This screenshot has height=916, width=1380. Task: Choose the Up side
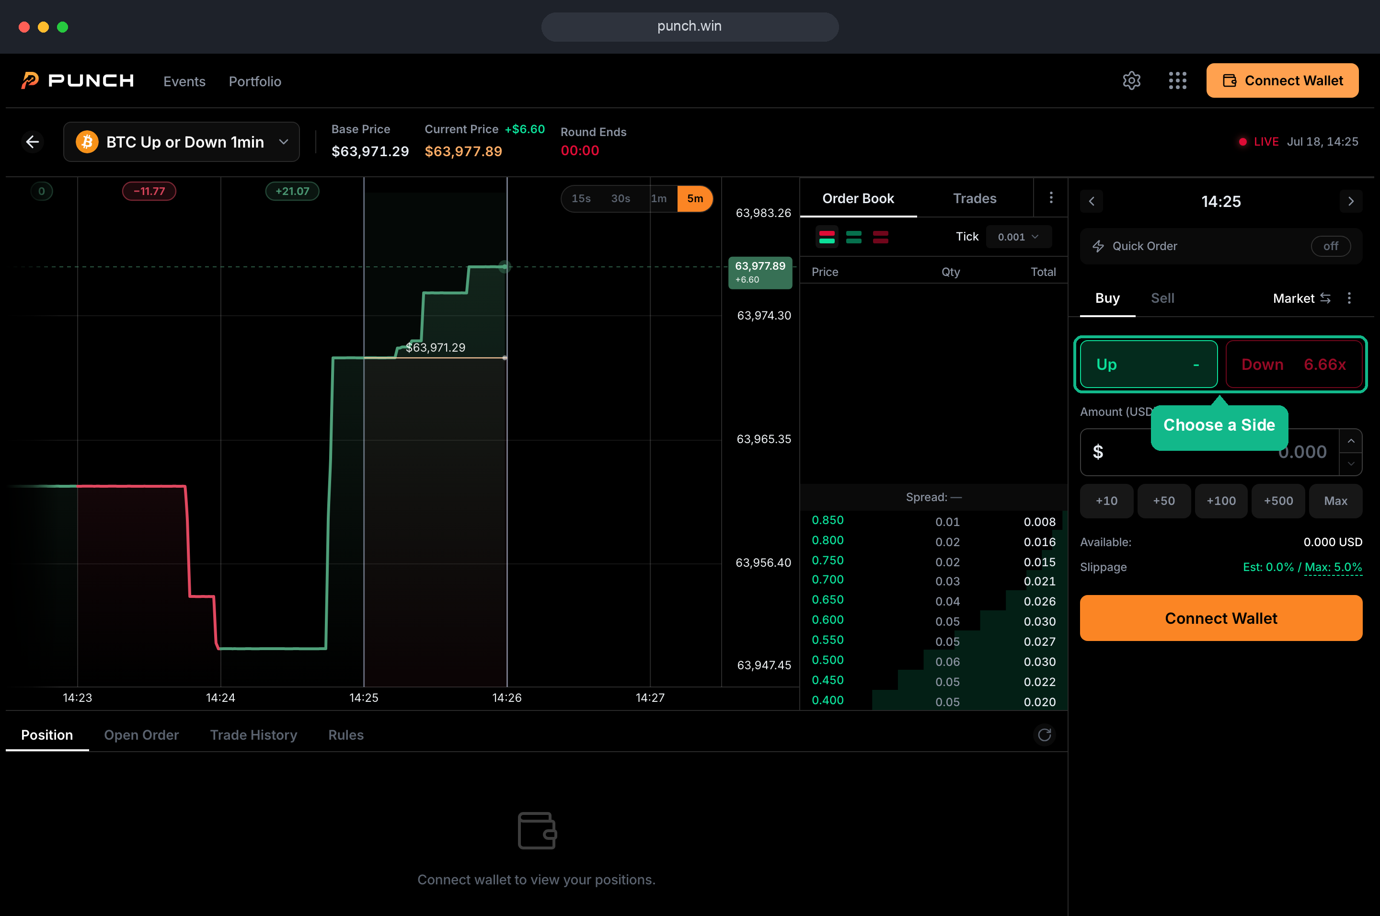point(1148,364)
